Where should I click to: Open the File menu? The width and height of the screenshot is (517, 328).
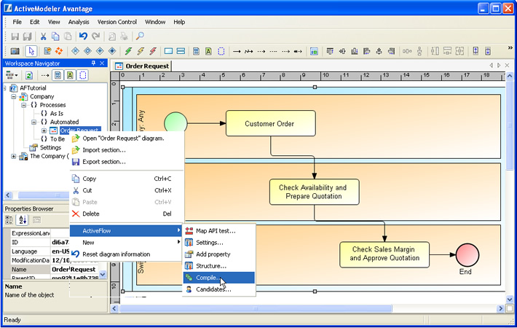(x=17, y=22)
